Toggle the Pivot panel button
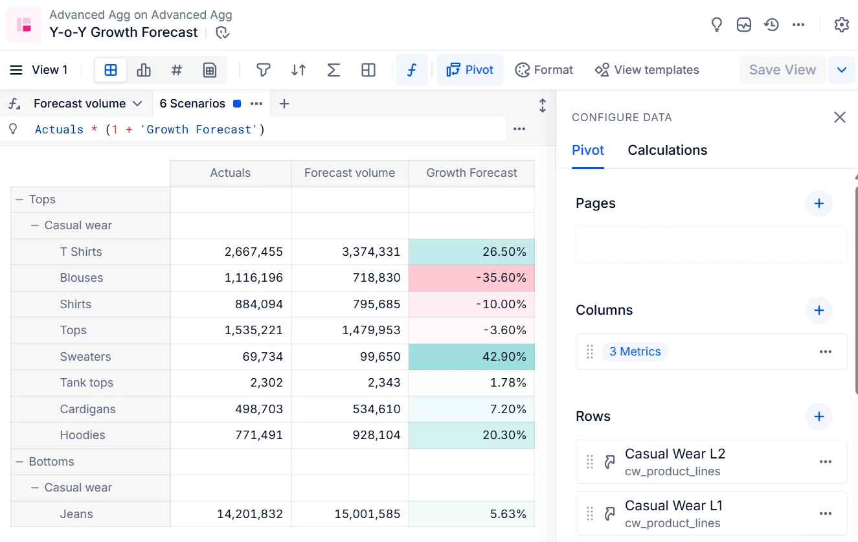Screen dimensions: 858x542 pyautogui.click(x=470, y=70)
